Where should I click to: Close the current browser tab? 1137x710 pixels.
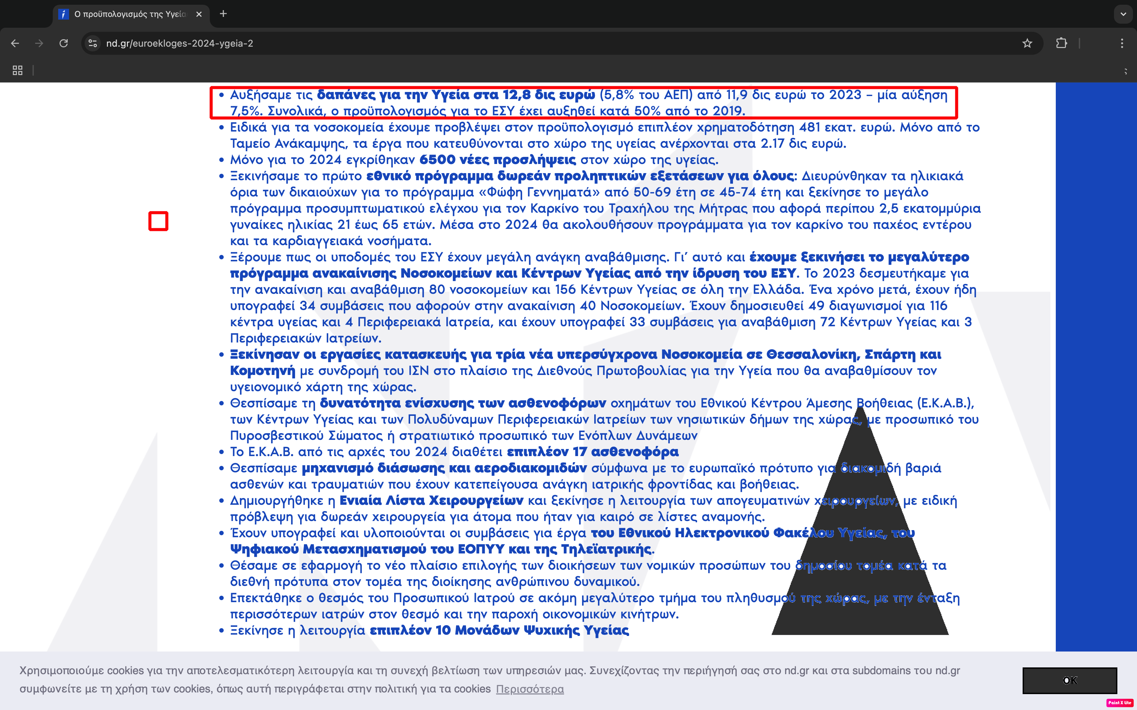click(x=199, y=14)
